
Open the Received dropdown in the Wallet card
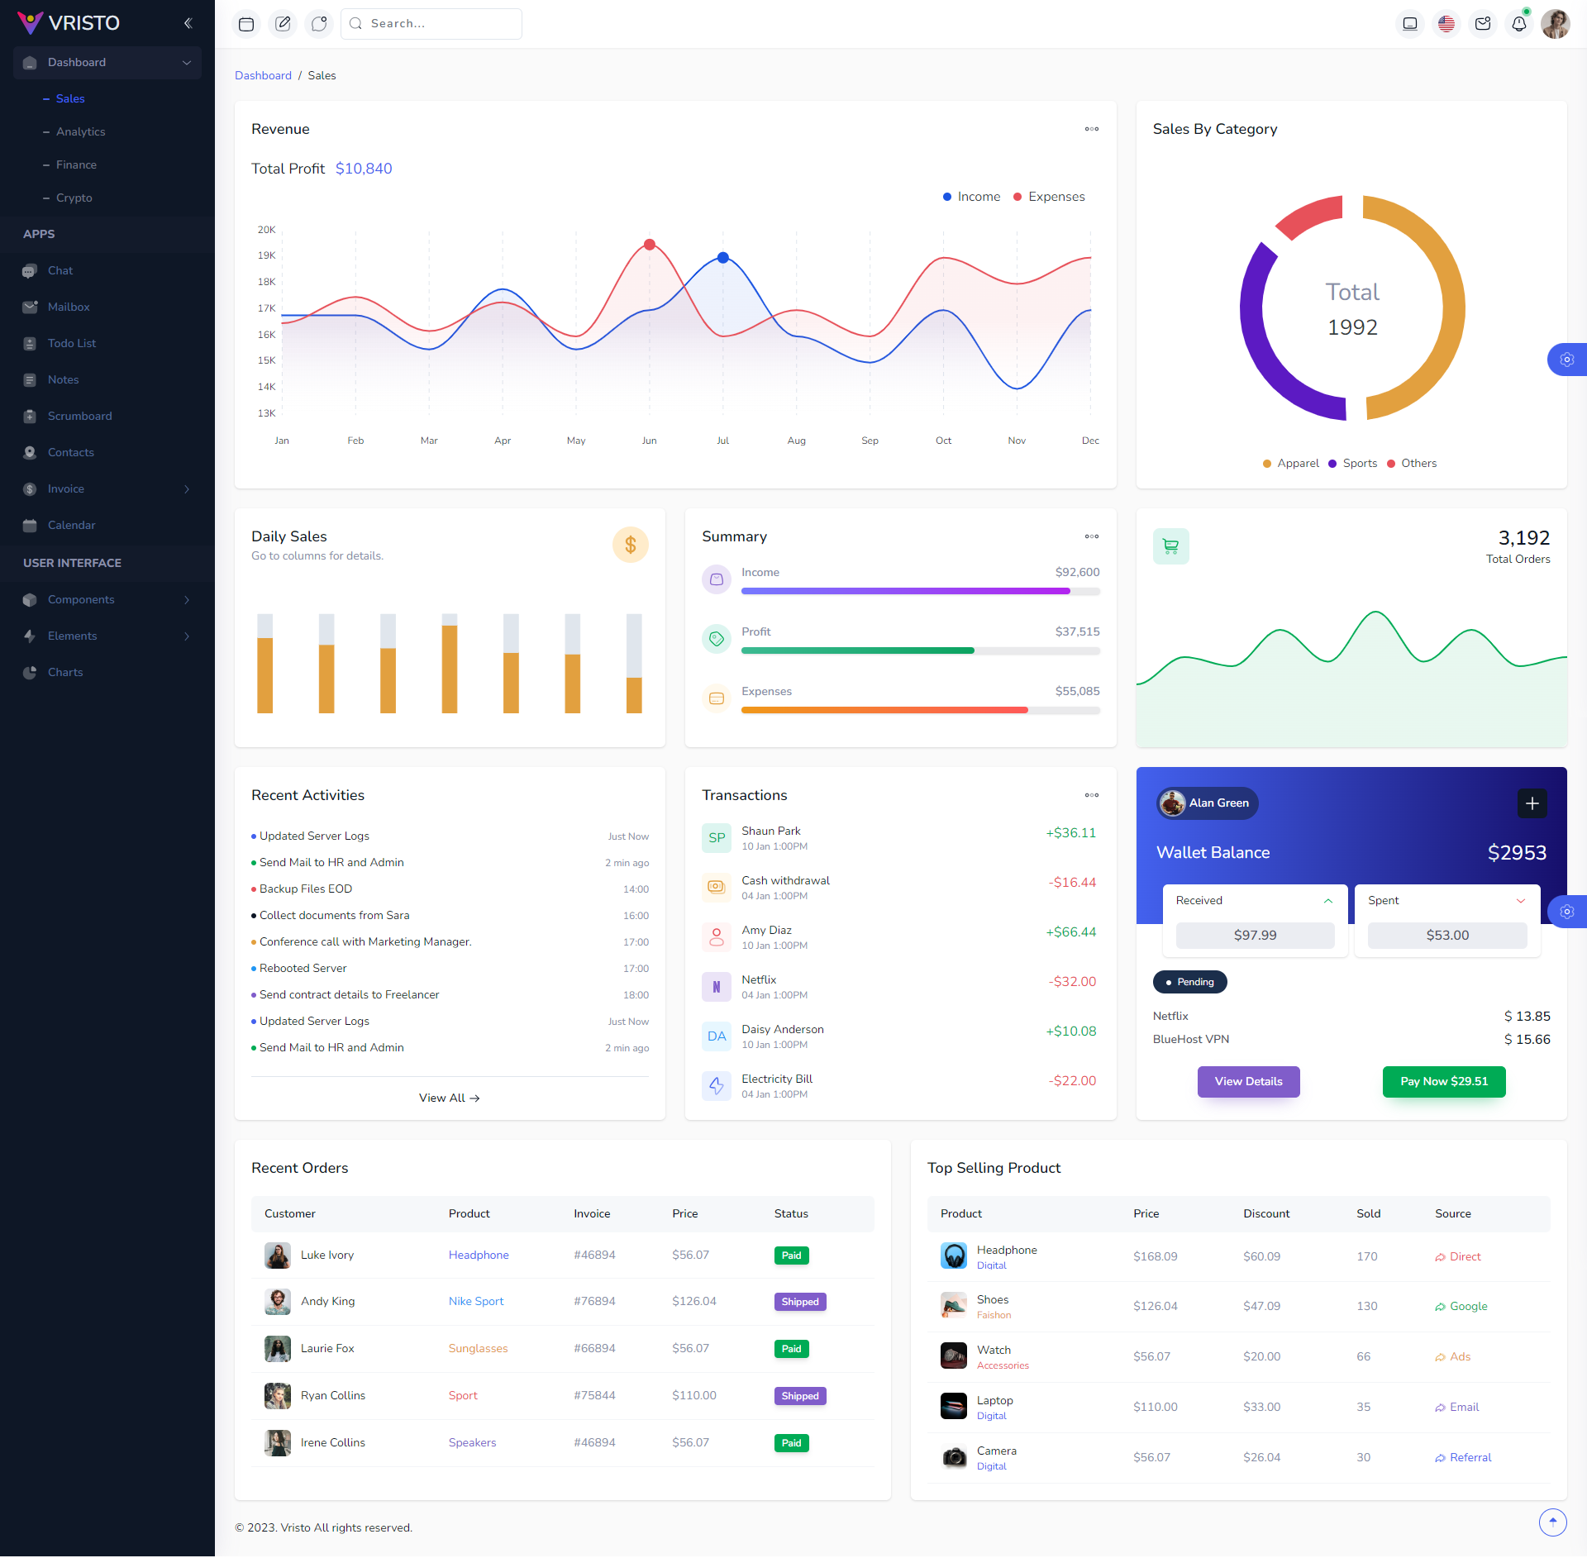pyautogui.click(x=1254, y=900)
